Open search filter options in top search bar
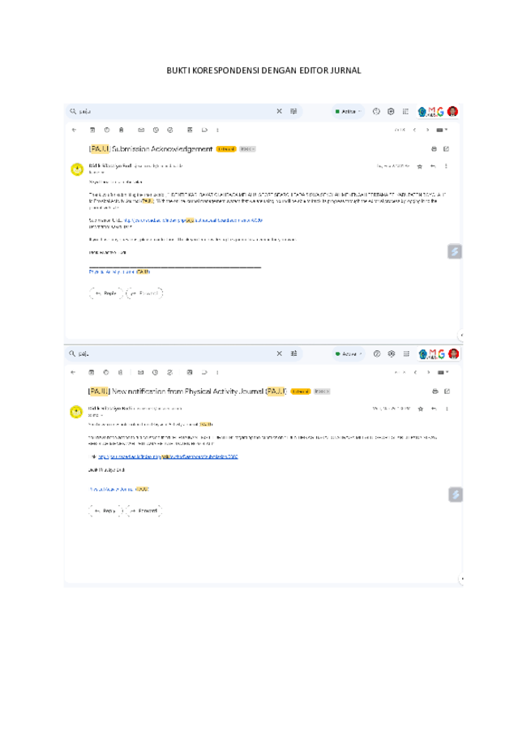527x745 pixels. (x=293, y=111)
